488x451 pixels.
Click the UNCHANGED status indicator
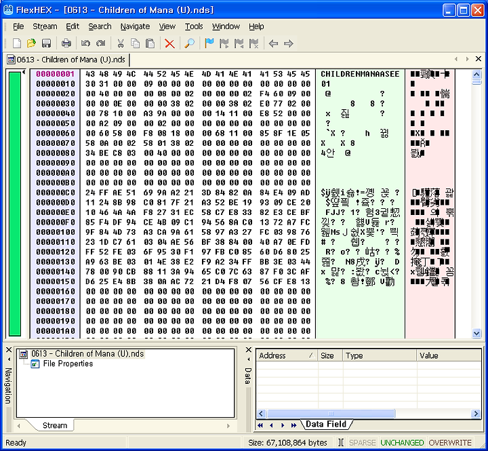click(x=402, y=443)
